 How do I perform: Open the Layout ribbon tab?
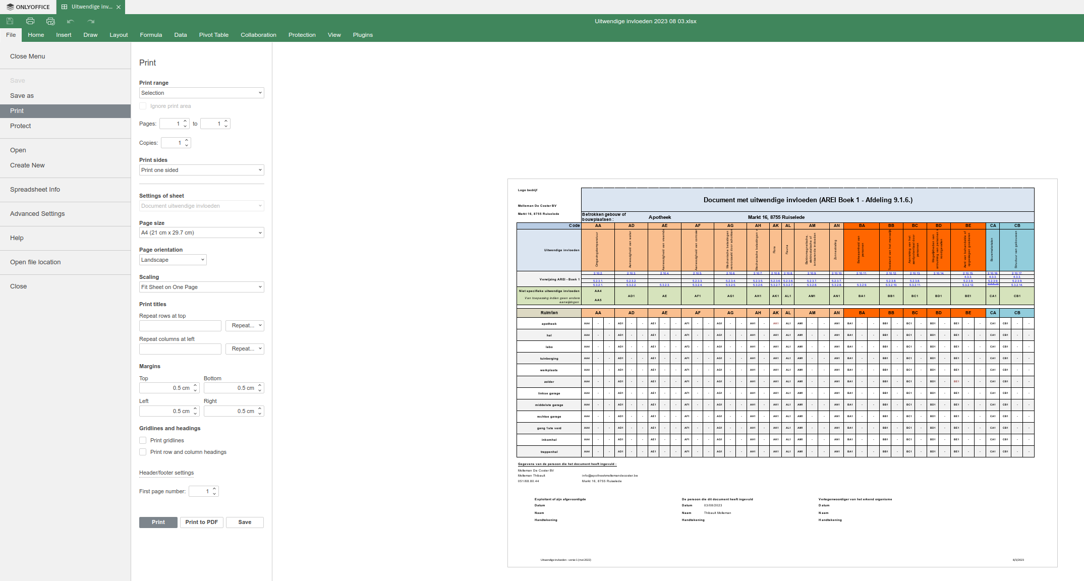click(119, 35)
